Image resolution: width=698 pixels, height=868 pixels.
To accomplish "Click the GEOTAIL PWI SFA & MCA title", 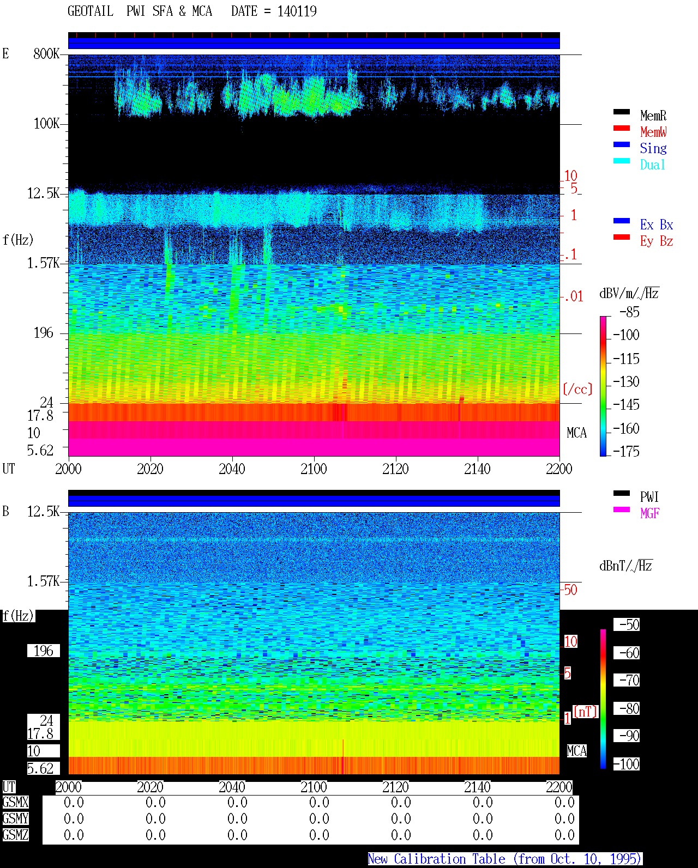I will (x=140, y=11).
